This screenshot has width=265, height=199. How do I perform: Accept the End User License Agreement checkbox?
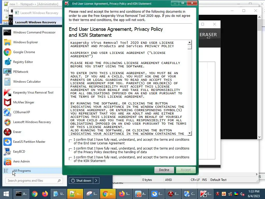click(70, 141)
